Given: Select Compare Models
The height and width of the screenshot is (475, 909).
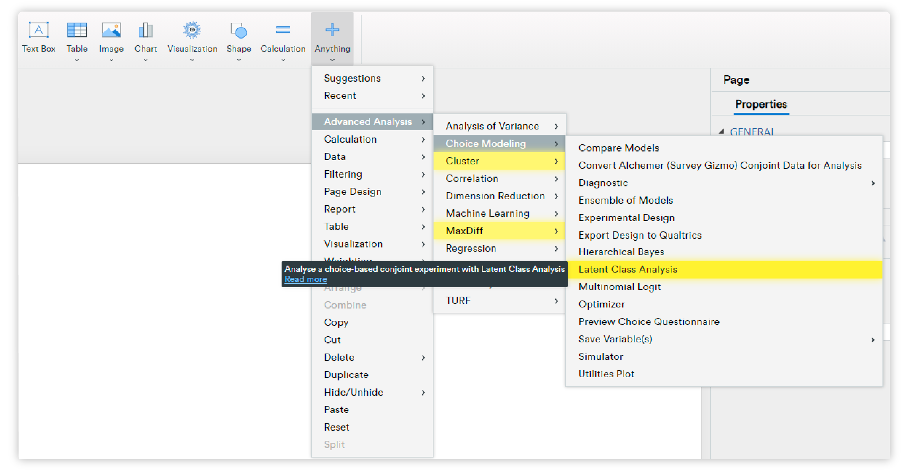Looking at the screenshot, I should (724, 148).
